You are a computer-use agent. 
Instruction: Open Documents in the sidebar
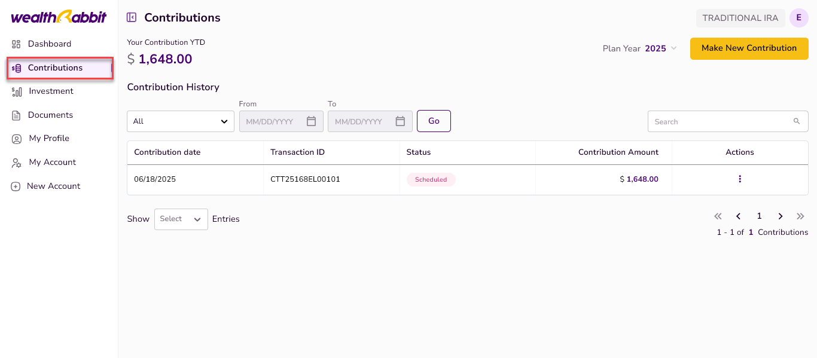click(x=50, y=115)
